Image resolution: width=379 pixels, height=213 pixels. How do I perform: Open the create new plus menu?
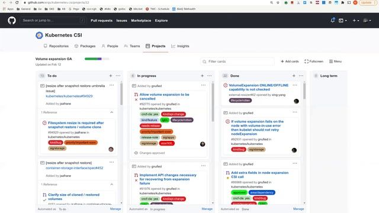[355, 21]
